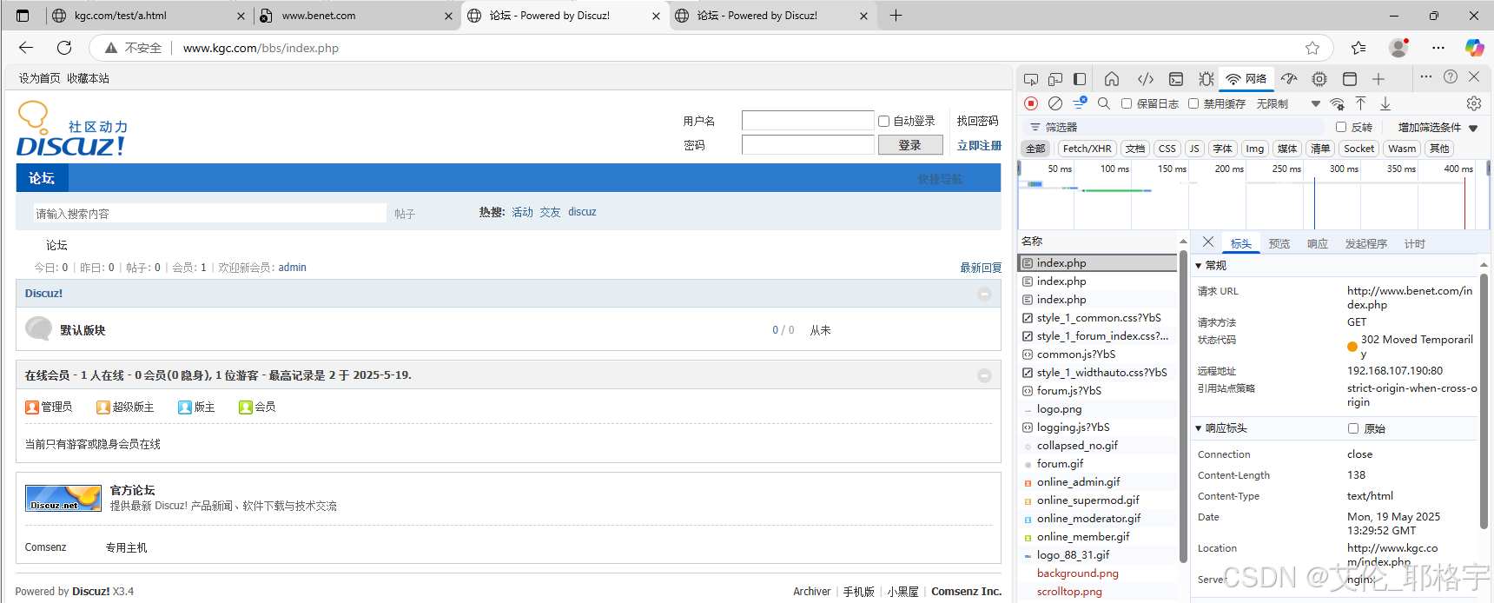Export HAR file download arrow icon

(x=1385, y=103)
